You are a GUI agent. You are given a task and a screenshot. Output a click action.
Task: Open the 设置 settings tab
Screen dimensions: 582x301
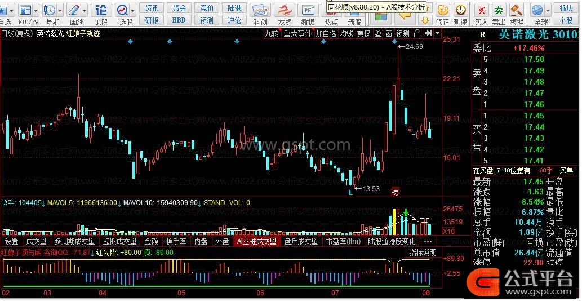[11, 242]
